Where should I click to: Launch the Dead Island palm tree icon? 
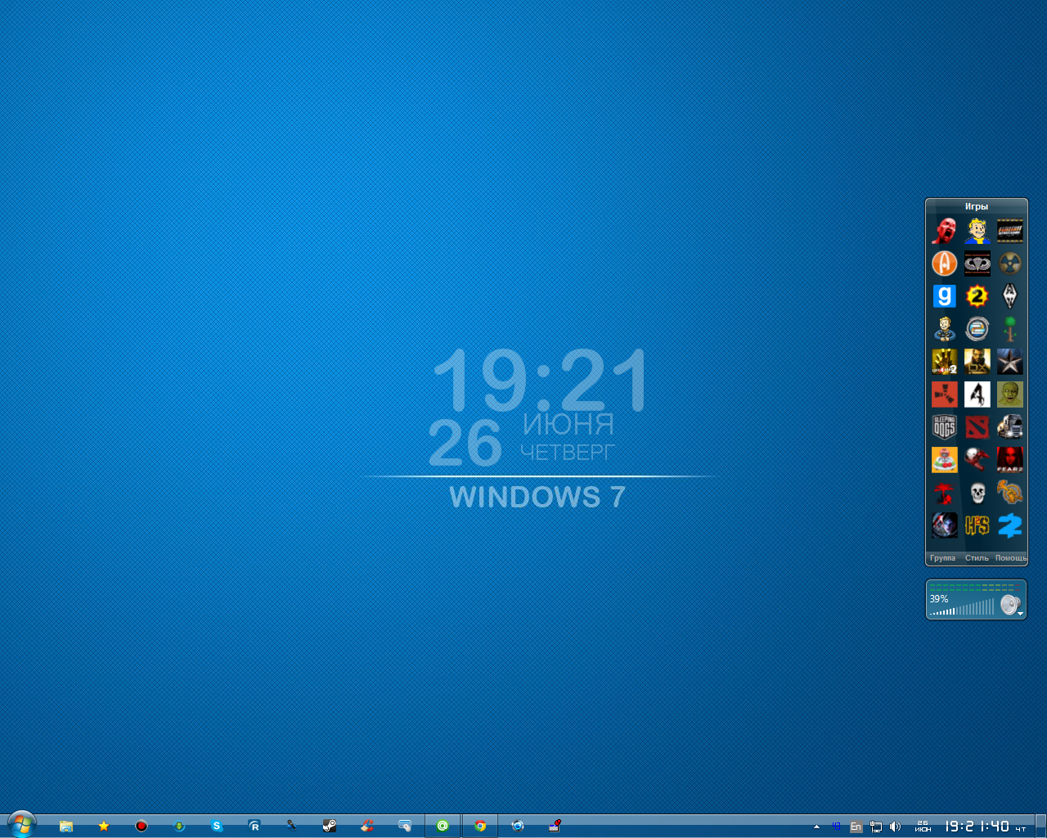click(945, 493)
